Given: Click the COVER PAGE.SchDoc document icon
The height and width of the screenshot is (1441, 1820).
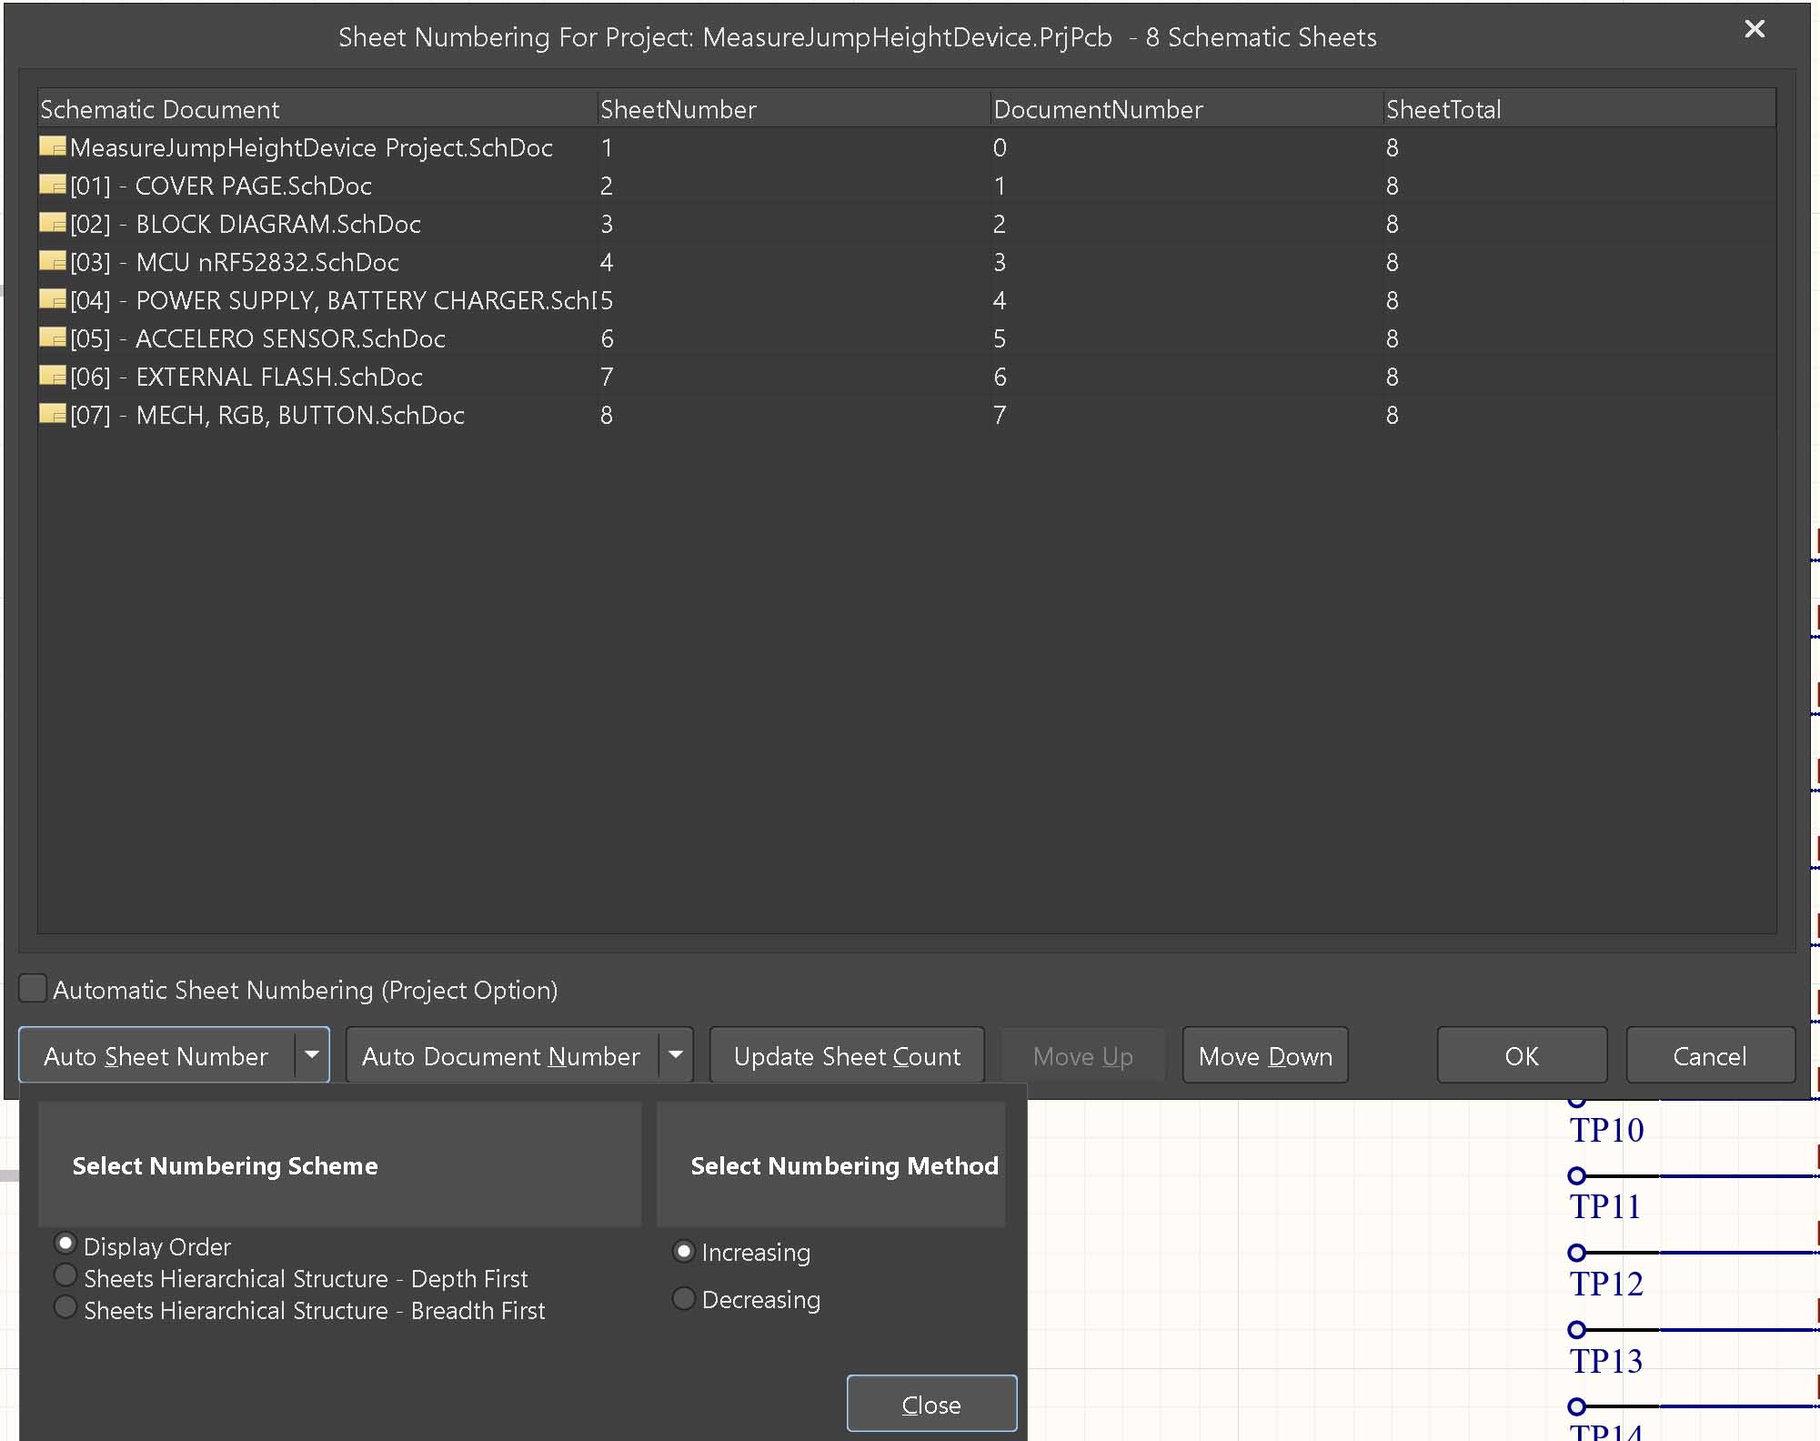Looking at the screenshot, I should [53, 185].
